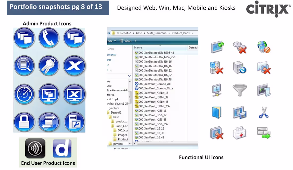
Task: Select Depot02 folder in the folder tree
Action: (114, 113)
